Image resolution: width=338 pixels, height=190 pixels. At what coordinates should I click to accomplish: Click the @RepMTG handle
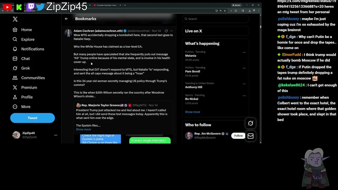point(139,105)
